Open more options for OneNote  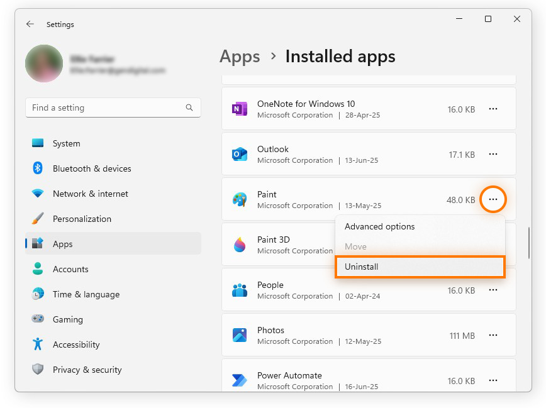pyautogui.click(x=493, y=109)
